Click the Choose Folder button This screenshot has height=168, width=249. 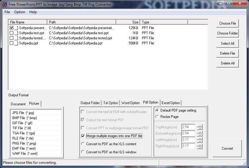coord(227,33)
